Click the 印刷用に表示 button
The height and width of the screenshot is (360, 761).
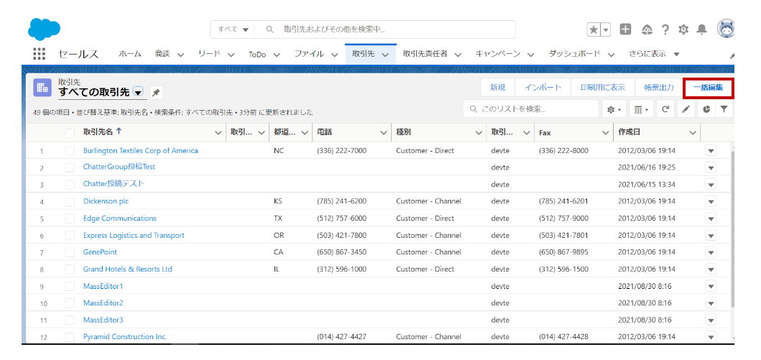point(603,88)
